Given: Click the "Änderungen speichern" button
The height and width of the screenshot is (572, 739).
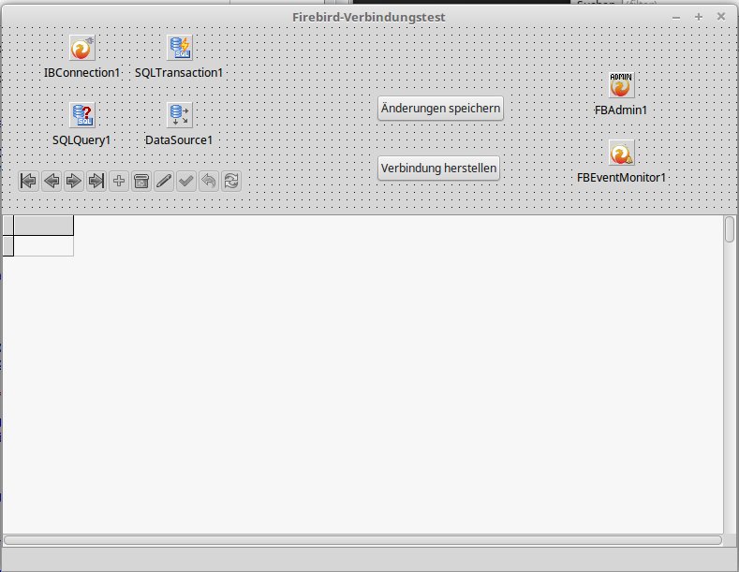Looking at the screenshot, I should click(440, 109).
